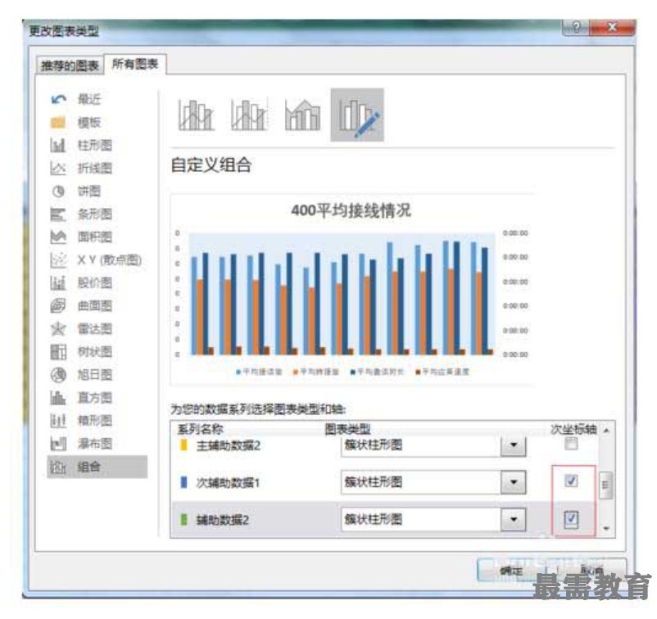Select the 辅助数据2 series row name
657x619 pixels.
(x=223, y=520)
